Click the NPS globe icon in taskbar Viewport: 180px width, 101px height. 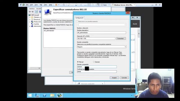[60, 95]
